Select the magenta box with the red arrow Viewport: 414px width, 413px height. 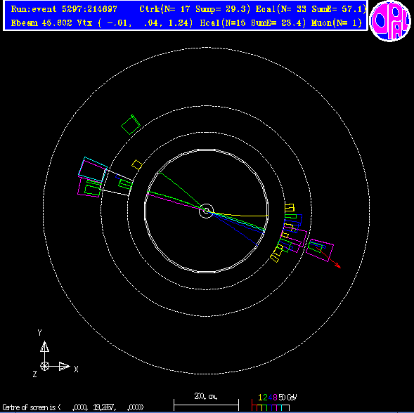pos(320,250)
